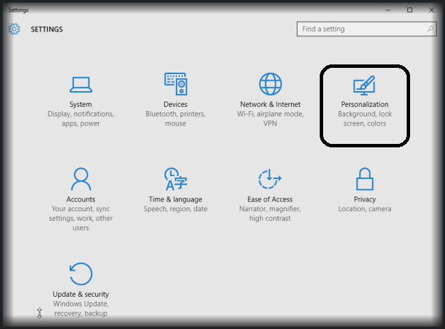Click the Accounts title label

pos(81,199)
